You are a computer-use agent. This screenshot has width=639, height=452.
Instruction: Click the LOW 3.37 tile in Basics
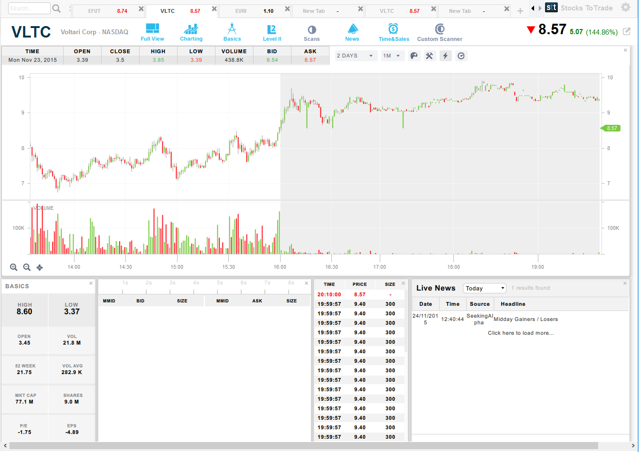coord(72,310)
